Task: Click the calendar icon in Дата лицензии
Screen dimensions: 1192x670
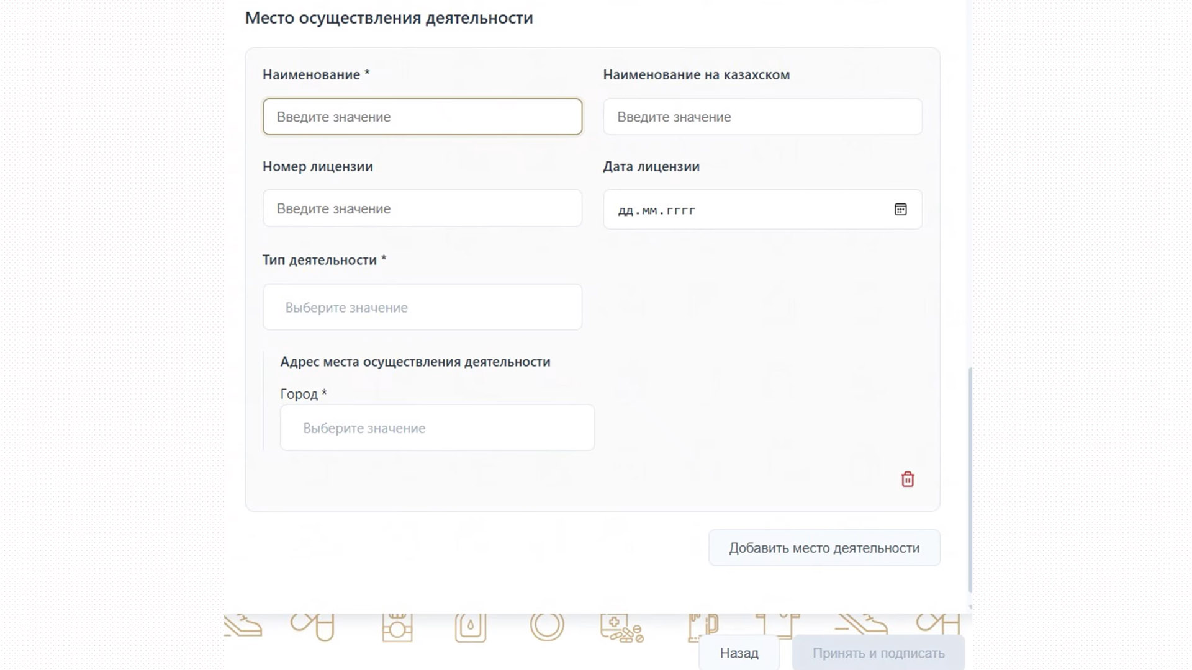Action: tap(900, 210)
